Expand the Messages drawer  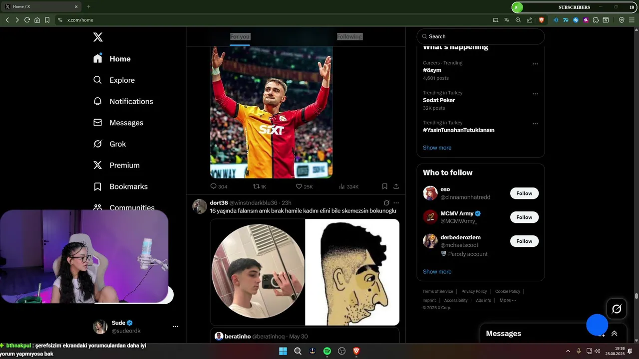614,334
